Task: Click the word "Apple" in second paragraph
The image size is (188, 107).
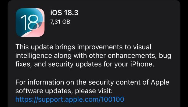Action: (x=160, y=82)
